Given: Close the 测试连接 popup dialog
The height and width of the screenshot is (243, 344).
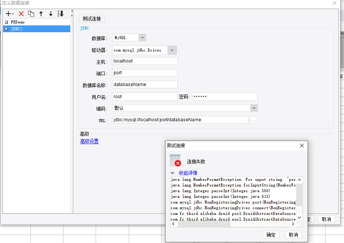Looking at the screenshot, I should coord(302,146).
